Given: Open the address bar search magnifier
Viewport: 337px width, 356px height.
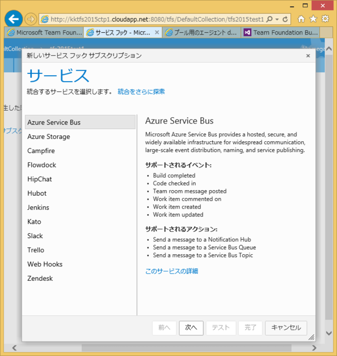Looking at the screenshot, I should point(269,19).
